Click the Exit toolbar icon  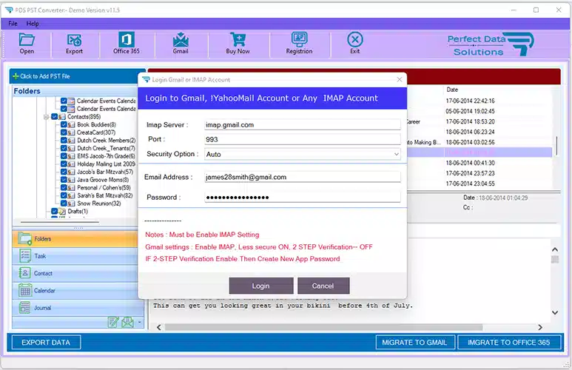pyautogui.click(x=355, y=39)
